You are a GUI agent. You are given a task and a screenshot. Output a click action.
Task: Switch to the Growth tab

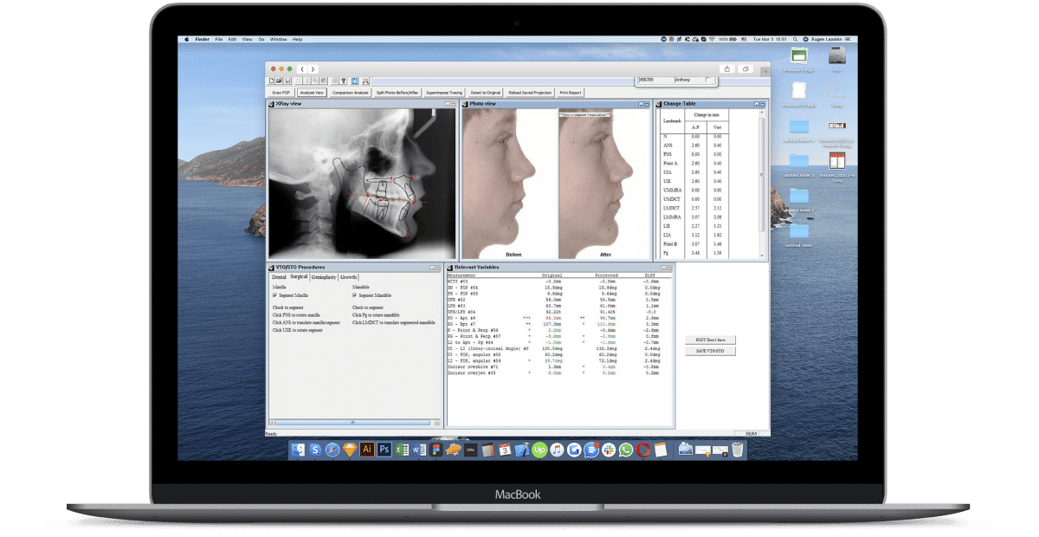(x=348, y=277)
